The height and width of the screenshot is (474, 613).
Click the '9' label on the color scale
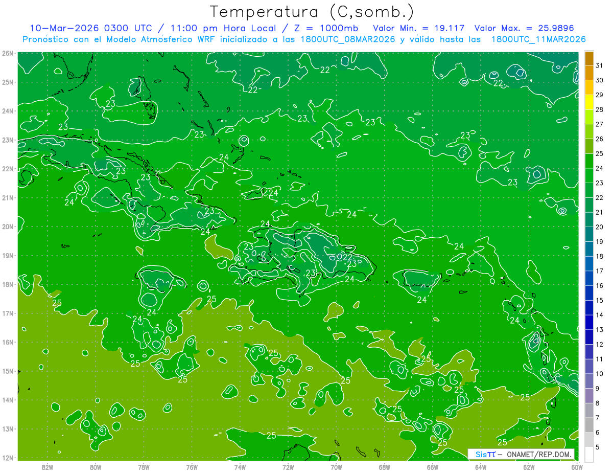(x=598, y=388)
